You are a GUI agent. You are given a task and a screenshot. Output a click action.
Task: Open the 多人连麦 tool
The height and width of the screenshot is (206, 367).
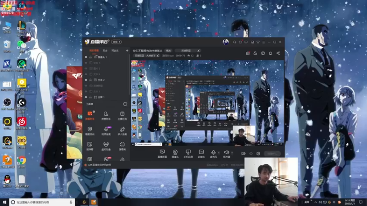tap(122, 131)
